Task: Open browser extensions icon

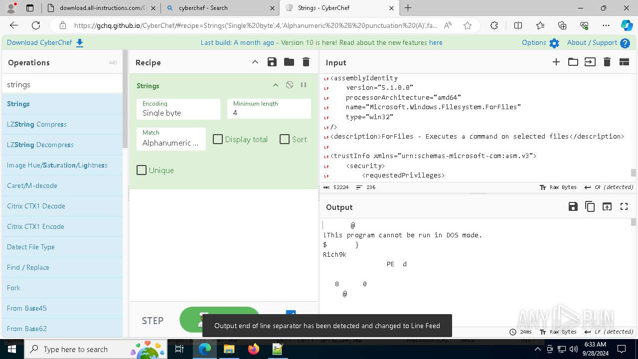Action: (x=494, y=25)
